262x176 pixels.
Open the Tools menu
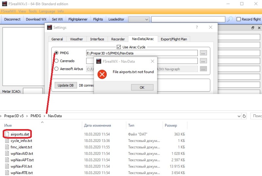pyautogui.click(x=32, y=11)
